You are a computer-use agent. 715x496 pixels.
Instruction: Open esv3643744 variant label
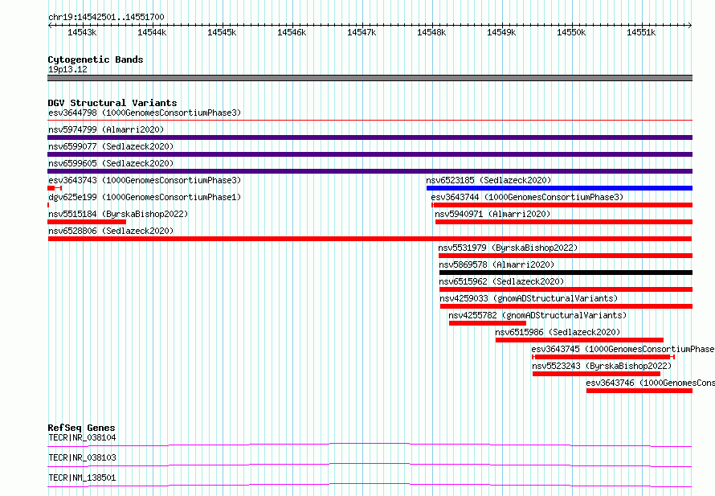(527, 197)
